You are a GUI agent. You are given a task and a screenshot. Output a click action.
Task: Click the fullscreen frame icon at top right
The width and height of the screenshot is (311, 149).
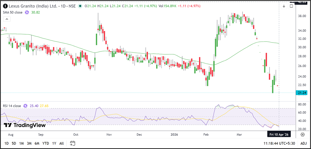pos(292,6)
